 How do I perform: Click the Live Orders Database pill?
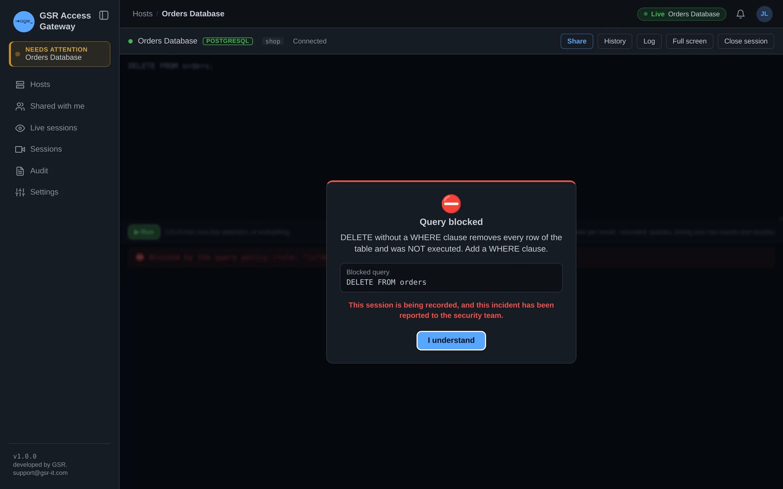click(x=682, y=14)
